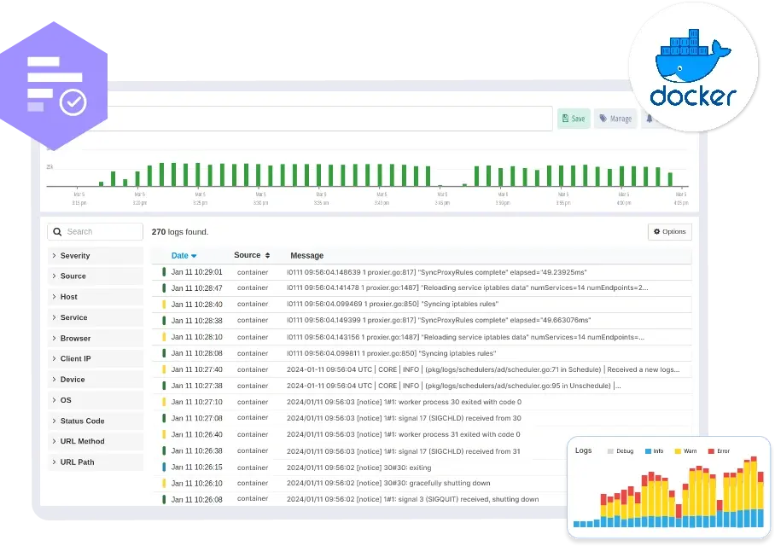Expand the Service filter
Viewport: 775px width, 546px height.
96,317
